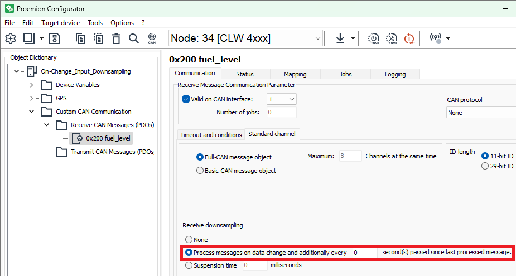Click the download to device arrow icon

pos(340,38)
